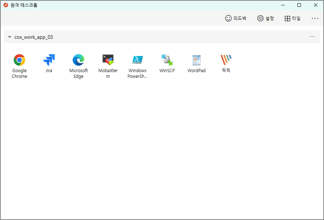The width and height of the screenshot is (324, 220).
Task: Launch the 픽픽 screen capture app
Action: [x=226, y=64]
